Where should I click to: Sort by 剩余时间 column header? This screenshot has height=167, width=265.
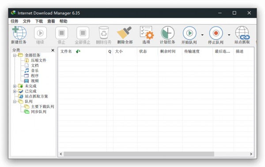pos(170,51)
